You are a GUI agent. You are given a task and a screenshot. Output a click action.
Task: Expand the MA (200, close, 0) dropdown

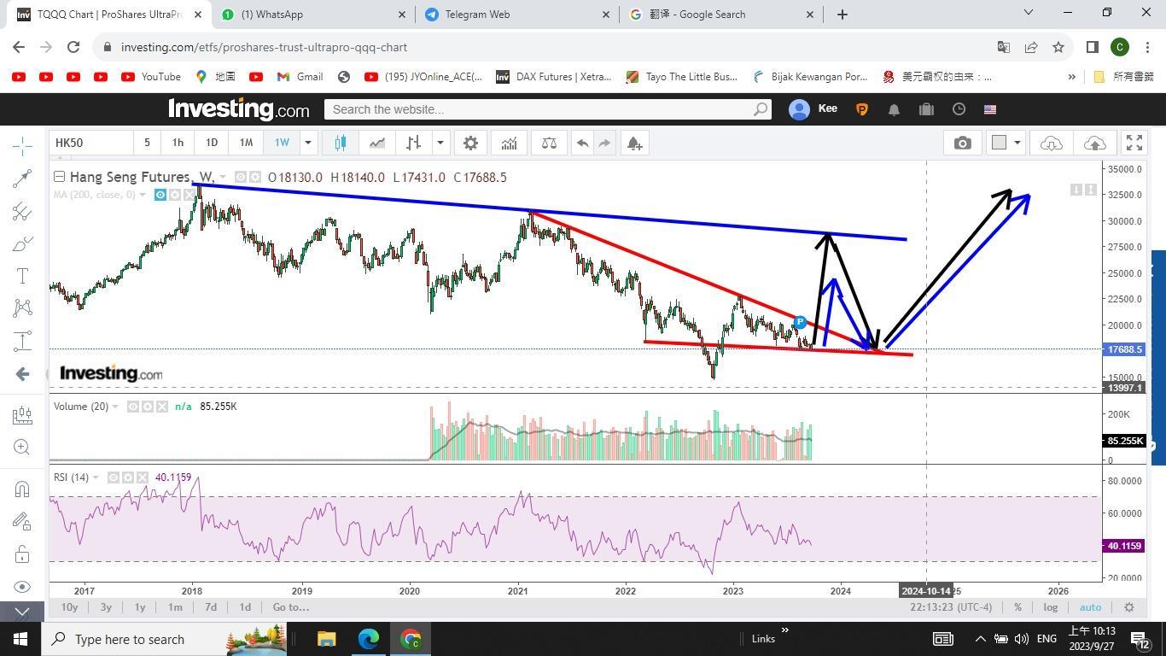(143, 195)
